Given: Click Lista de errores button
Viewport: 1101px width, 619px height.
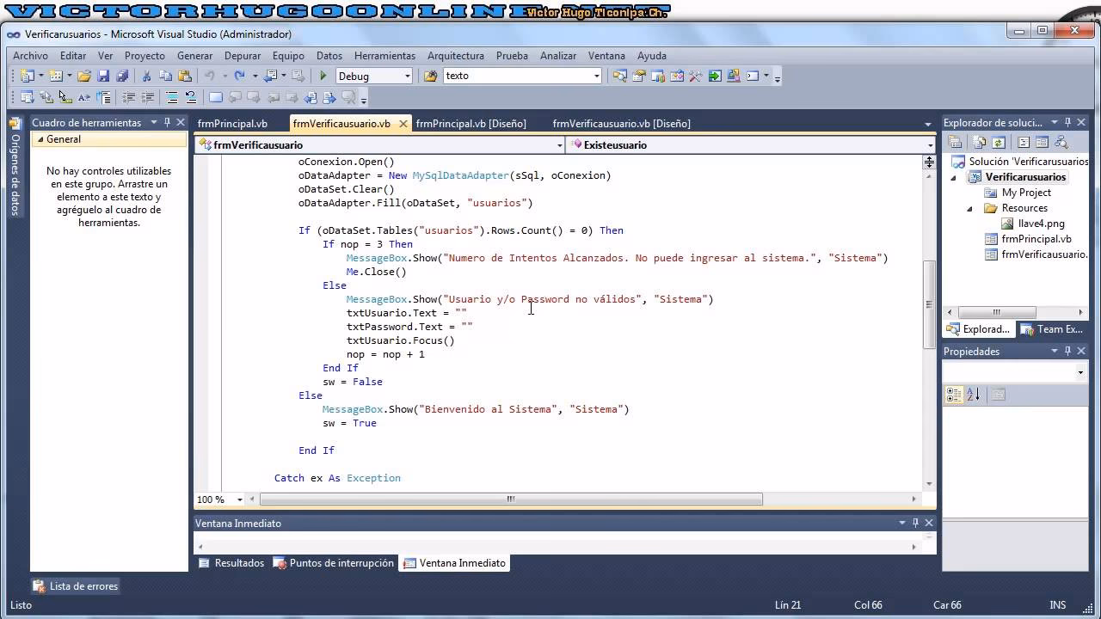Looking at the screenshot, I should click(x=76, y=586).
